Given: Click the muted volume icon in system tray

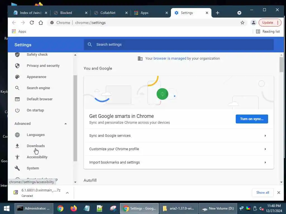Looking at the screenshot, I should tap(261, 208).
